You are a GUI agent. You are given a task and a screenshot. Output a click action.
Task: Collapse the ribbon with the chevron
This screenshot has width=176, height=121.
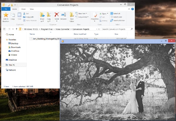click(129, 9)
